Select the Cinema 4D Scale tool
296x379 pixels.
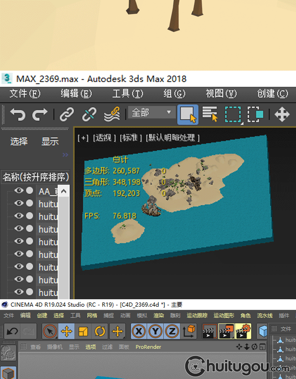pyautogui.click(x=83, y=331)
